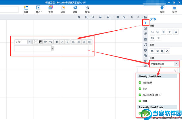182x122 pixels.
Task: Click the group objects icon under 编辑
Action: pyautogui.click(x=152, y=32)
